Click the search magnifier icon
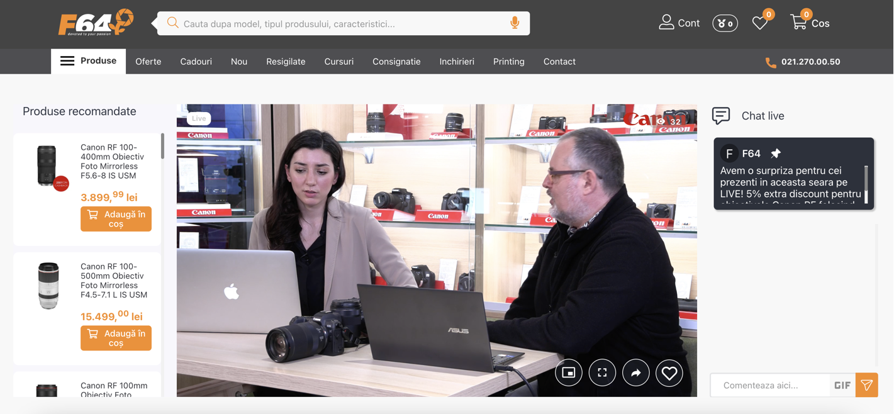 172,23
